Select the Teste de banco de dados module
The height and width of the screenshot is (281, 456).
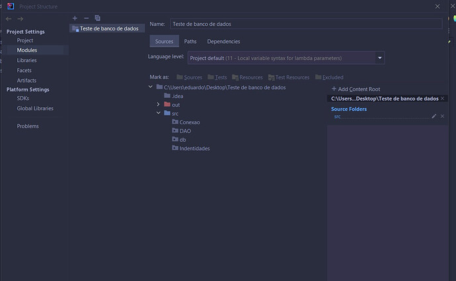(x=107, y=28)
